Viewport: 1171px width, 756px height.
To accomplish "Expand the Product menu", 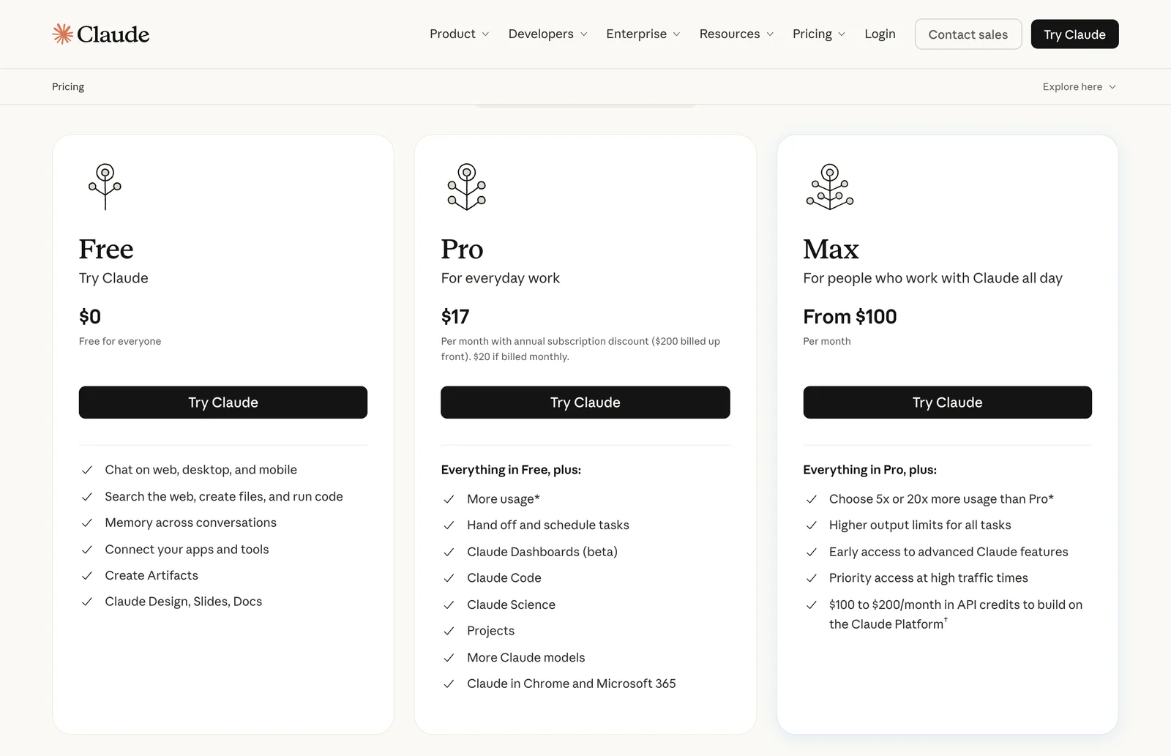I will tap(459, 34).
